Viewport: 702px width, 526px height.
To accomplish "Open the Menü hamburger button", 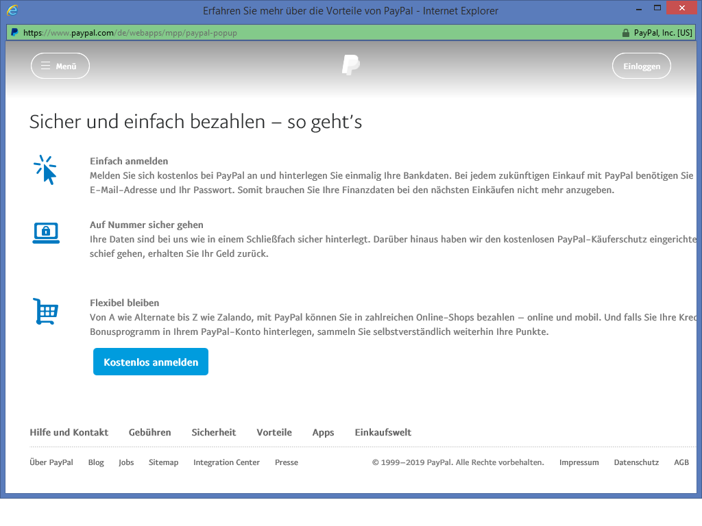I will (x=60, y=66).
